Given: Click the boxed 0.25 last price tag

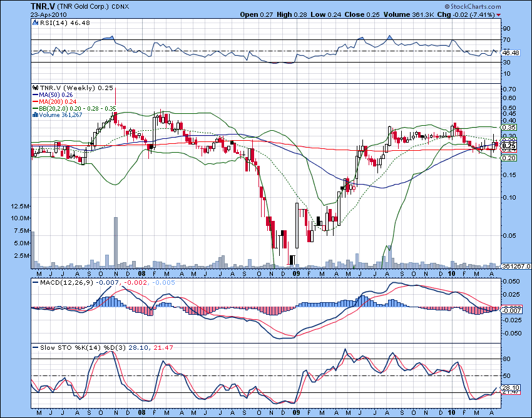Looking at the screenshot, I should [x=509, y=146].
